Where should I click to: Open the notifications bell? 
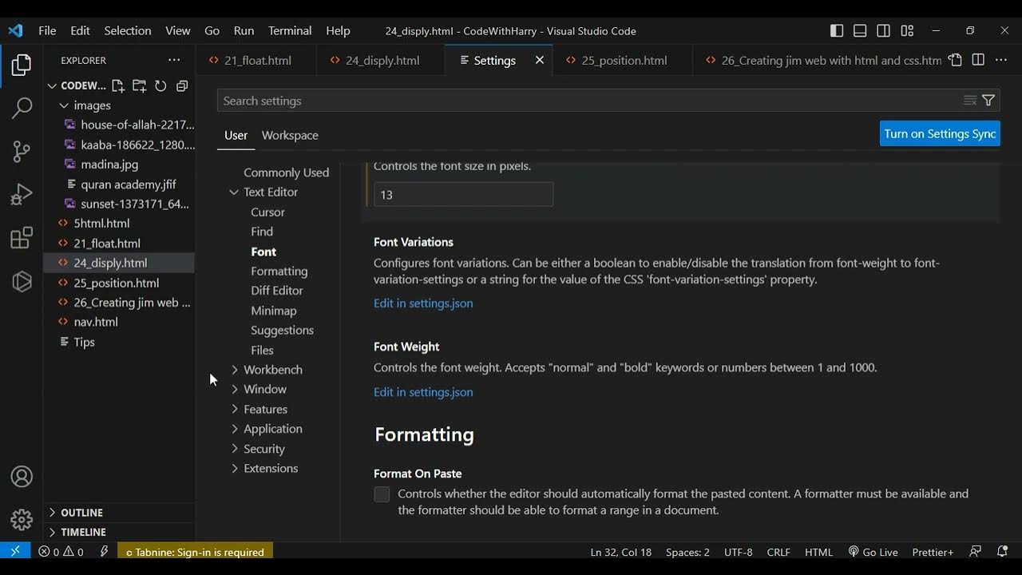point(1003,551)
